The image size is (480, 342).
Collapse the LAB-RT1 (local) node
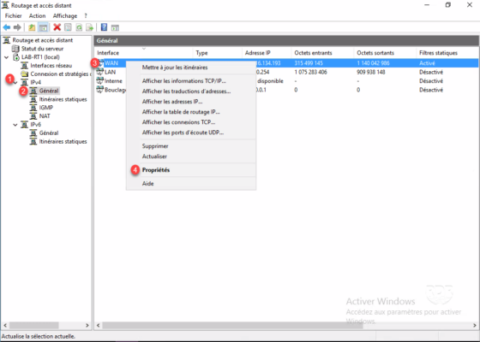(7, 57)
